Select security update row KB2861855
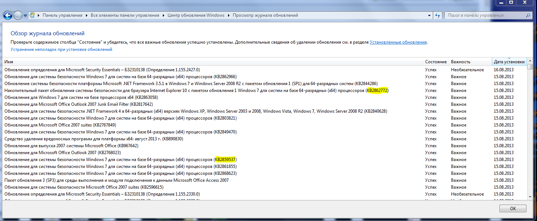Screen dimensions: 537x221 click(265, 166)
